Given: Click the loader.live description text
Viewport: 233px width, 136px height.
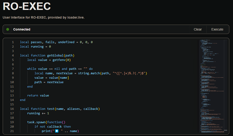Looking at the screenshot, I should pos(44,17).
